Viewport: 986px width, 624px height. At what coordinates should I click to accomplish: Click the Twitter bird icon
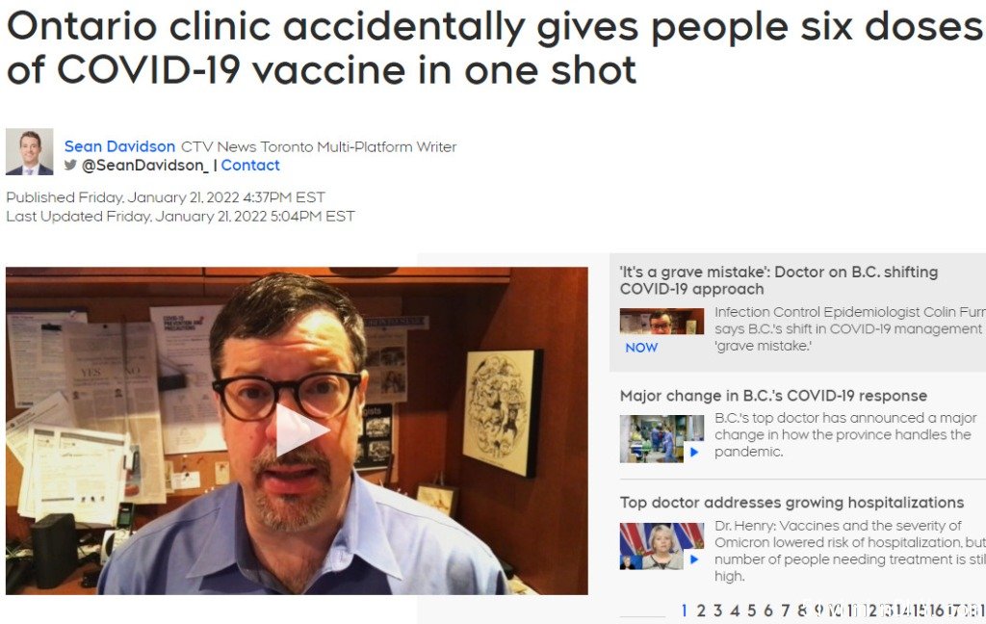(70, 165)
